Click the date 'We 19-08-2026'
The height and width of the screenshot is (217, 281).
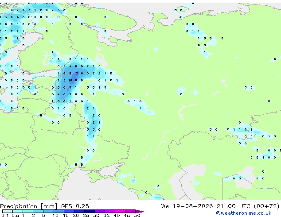[x=187, y=206]
